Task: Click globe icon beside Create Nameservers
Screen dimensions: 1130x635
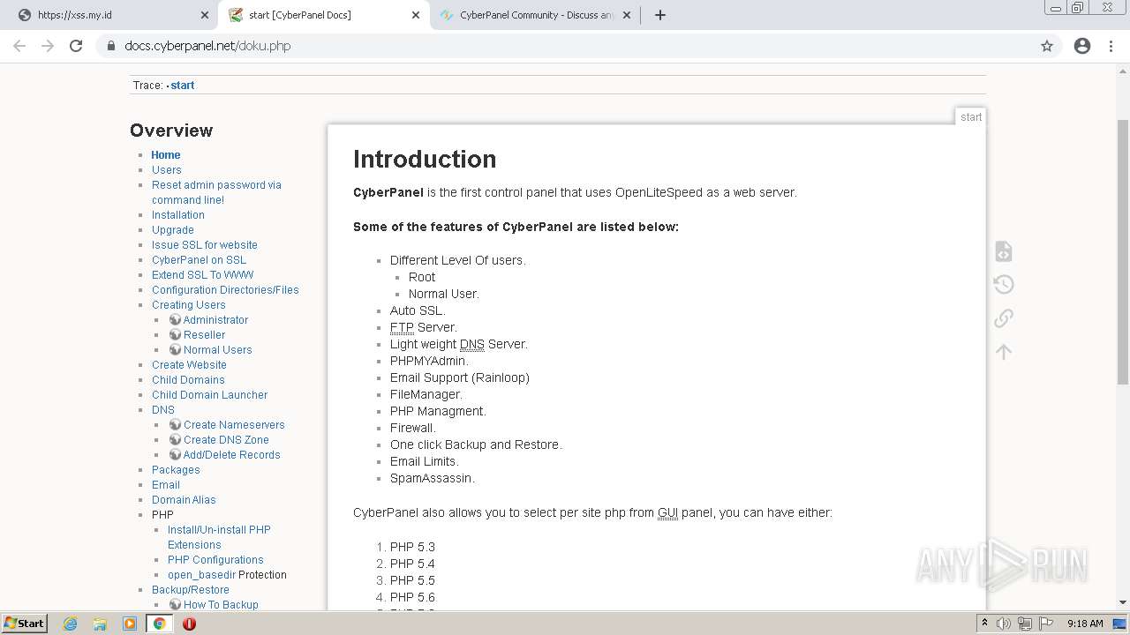Action: click(175, 424)
